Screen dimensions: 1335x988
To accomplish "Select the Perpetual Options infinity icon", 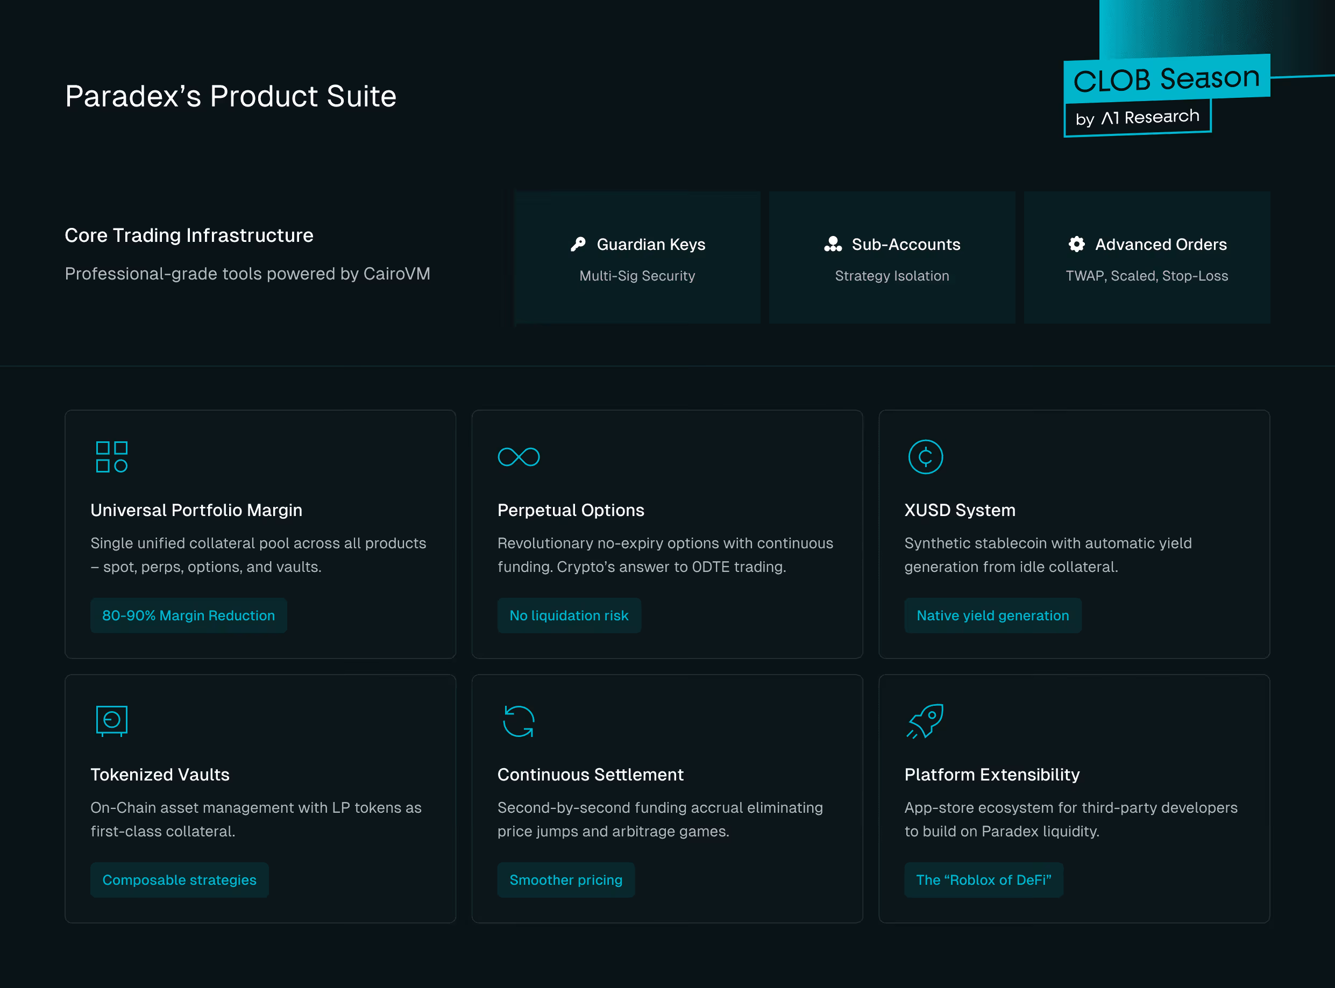I will click(x=519, y=456).
